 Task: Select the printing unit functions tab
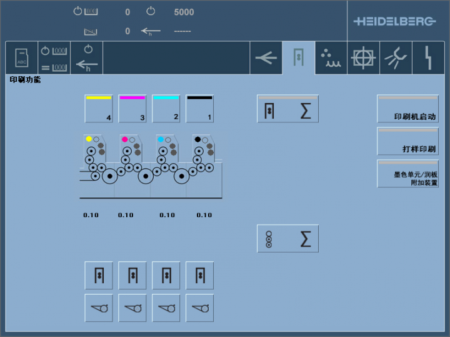pyautogui.click(x=299, y=57)
